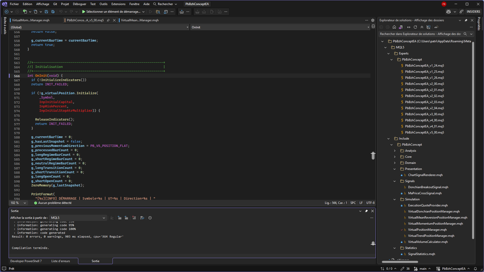Open the Propriétés side tab
This screenshot has height=272, width=484.
point(479,24)
